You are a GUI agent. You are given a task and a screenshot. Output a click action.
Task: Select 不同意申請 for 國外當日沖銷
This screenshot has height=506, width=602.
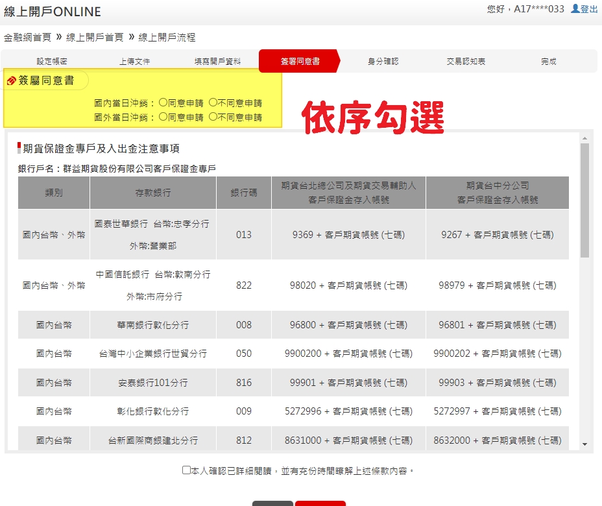(x=213, y=117)
